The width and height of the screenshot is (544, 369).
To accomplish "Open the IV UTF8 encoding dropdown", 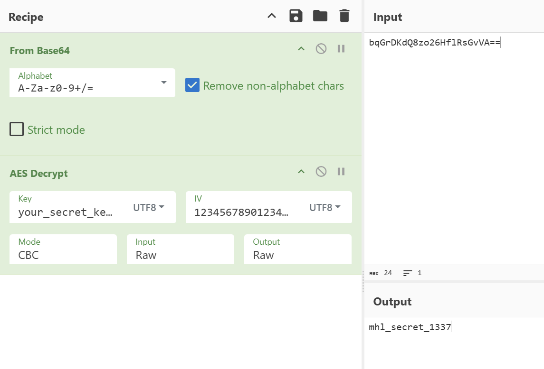I will coord(325,207).
